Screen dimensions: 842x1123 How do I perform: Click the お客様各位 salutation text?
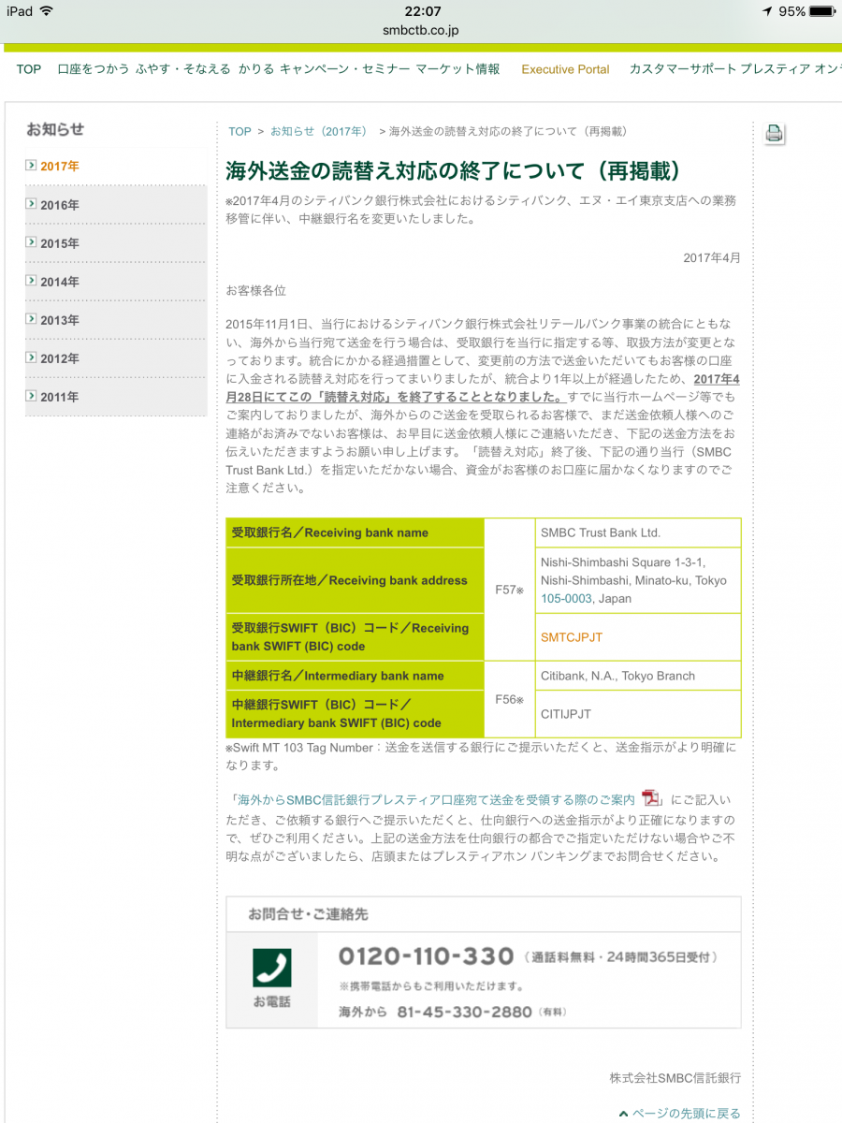pyautogui.click(x=255, y=291)
